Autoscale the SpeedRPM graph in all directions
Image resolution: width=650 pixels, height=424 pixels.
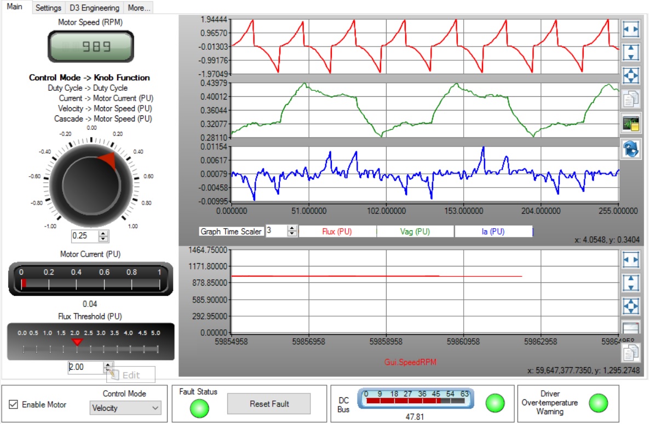(630, 306)
